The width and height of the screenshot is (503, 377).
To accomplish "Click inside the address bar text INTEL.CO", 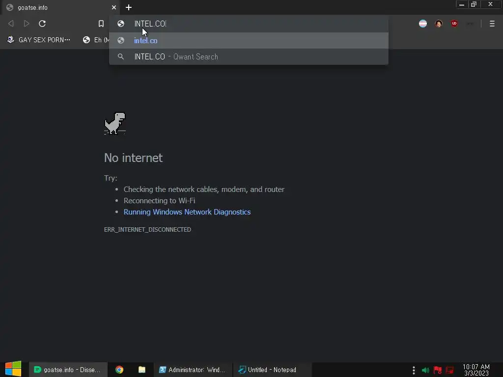I will pyautogui.click(x=150, y=24).
